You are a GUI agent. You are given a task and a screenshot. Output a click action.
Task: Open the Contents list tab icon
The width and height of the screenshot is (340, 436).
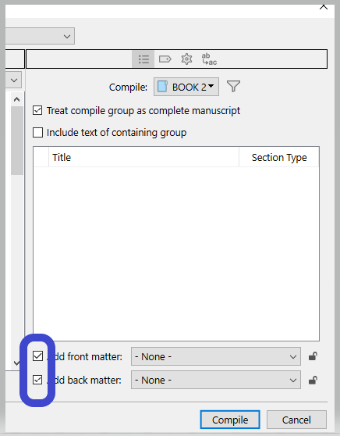point(143,59)
